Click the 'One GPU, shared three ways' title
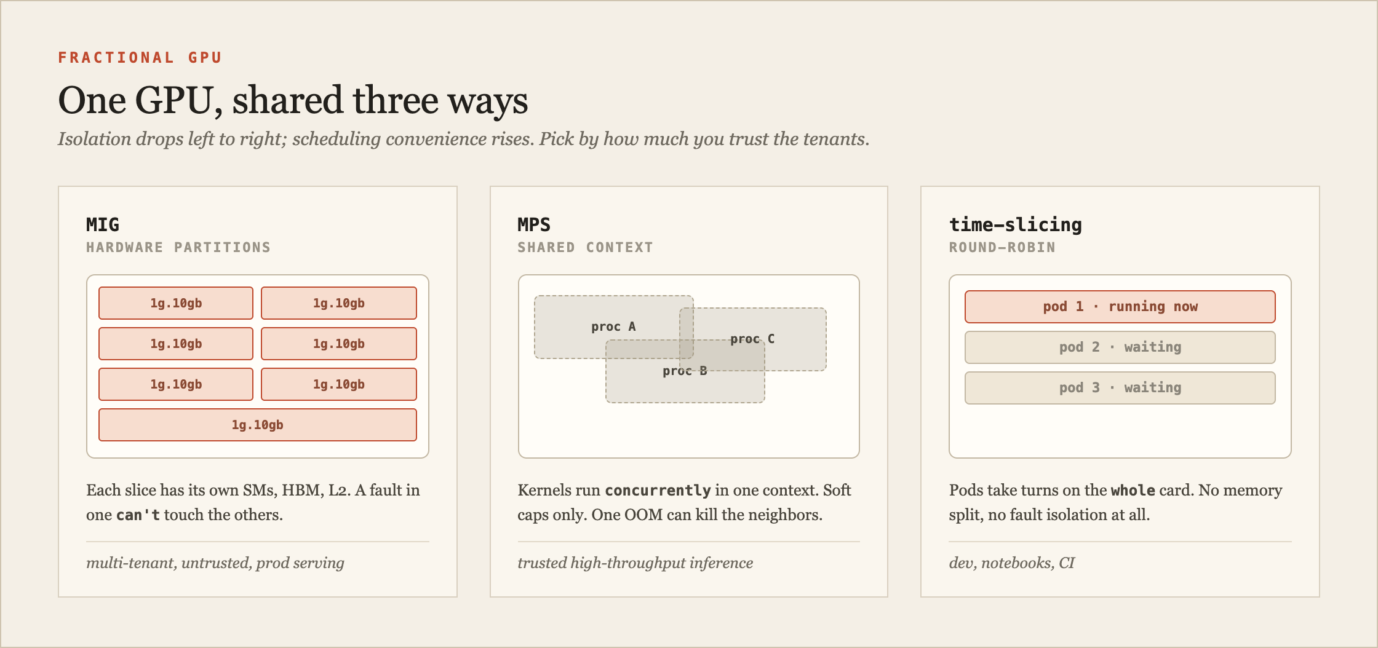 click(x=293, y=100)
